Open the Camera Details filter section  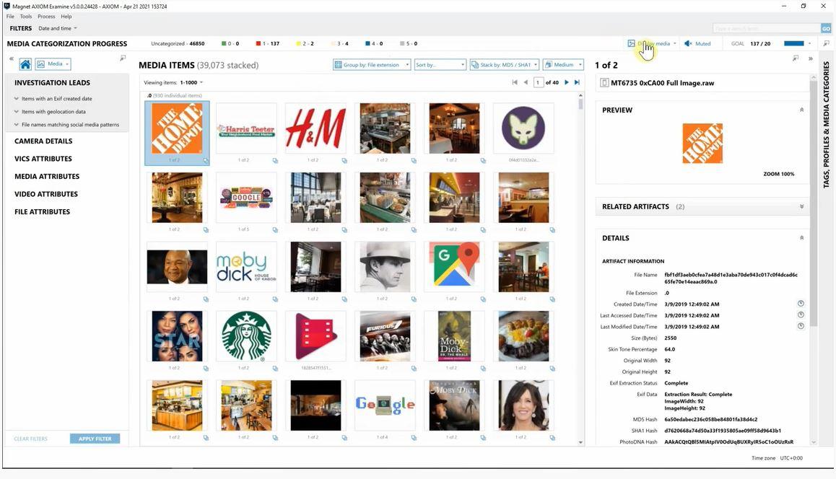[43, 141]
